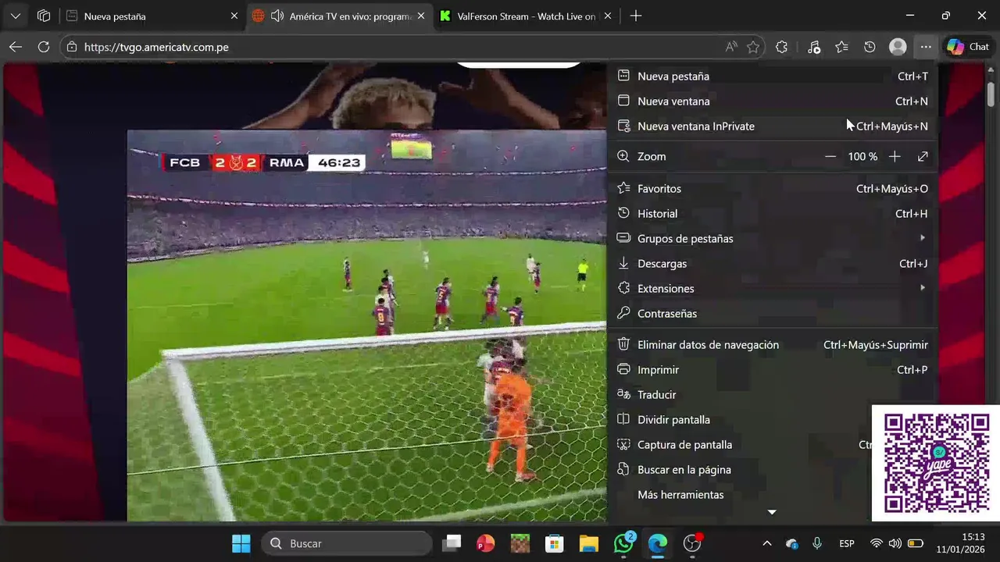This screenshot has height=562, width=1000.
Task: Select Nueva ventana InPrivate menu entry
Action: [773, 126]
